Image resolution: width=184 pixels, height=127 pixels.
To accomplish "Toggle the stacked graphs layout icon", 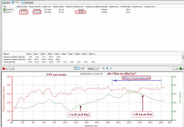I will tap(79, 68).
